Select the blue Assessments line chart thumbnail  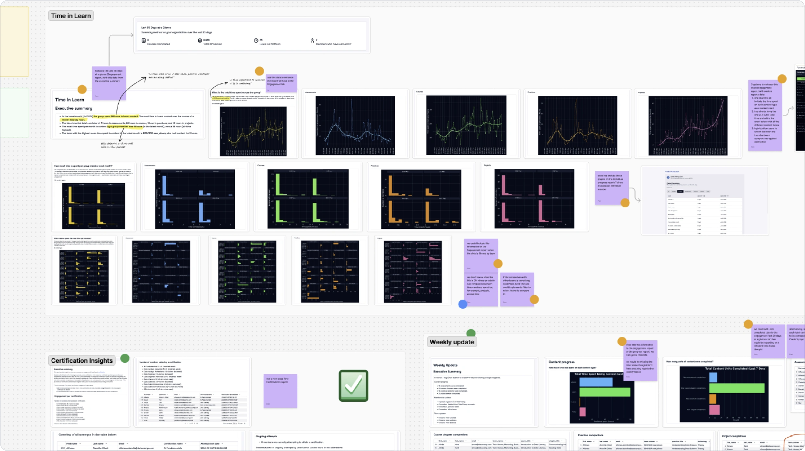(x=355, y=125)
